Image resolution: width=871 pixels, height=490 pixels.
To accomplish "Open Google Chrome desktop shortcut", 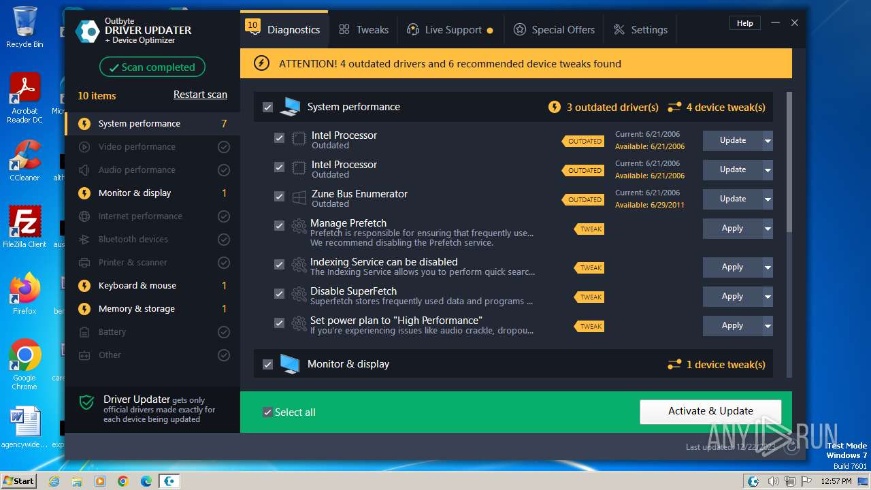I will click(24, 365).
